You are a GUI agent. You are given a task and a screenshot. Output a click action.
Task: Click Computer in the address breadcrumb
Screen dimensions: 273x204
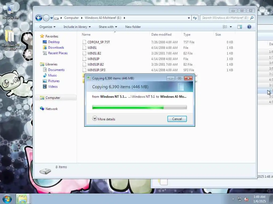click(x=71, y=18)
